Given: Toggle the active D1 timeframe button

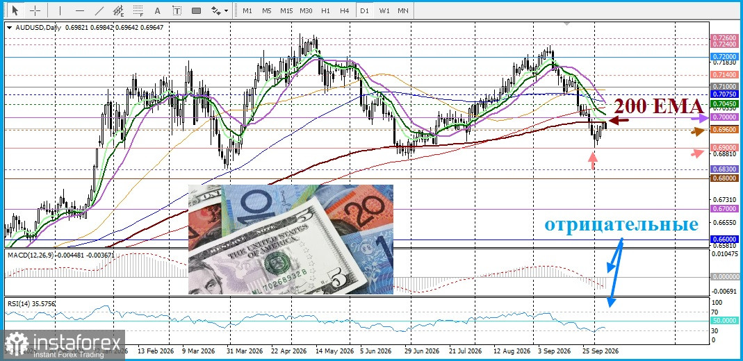Looking at the screenshot, I should click(364, 10).
